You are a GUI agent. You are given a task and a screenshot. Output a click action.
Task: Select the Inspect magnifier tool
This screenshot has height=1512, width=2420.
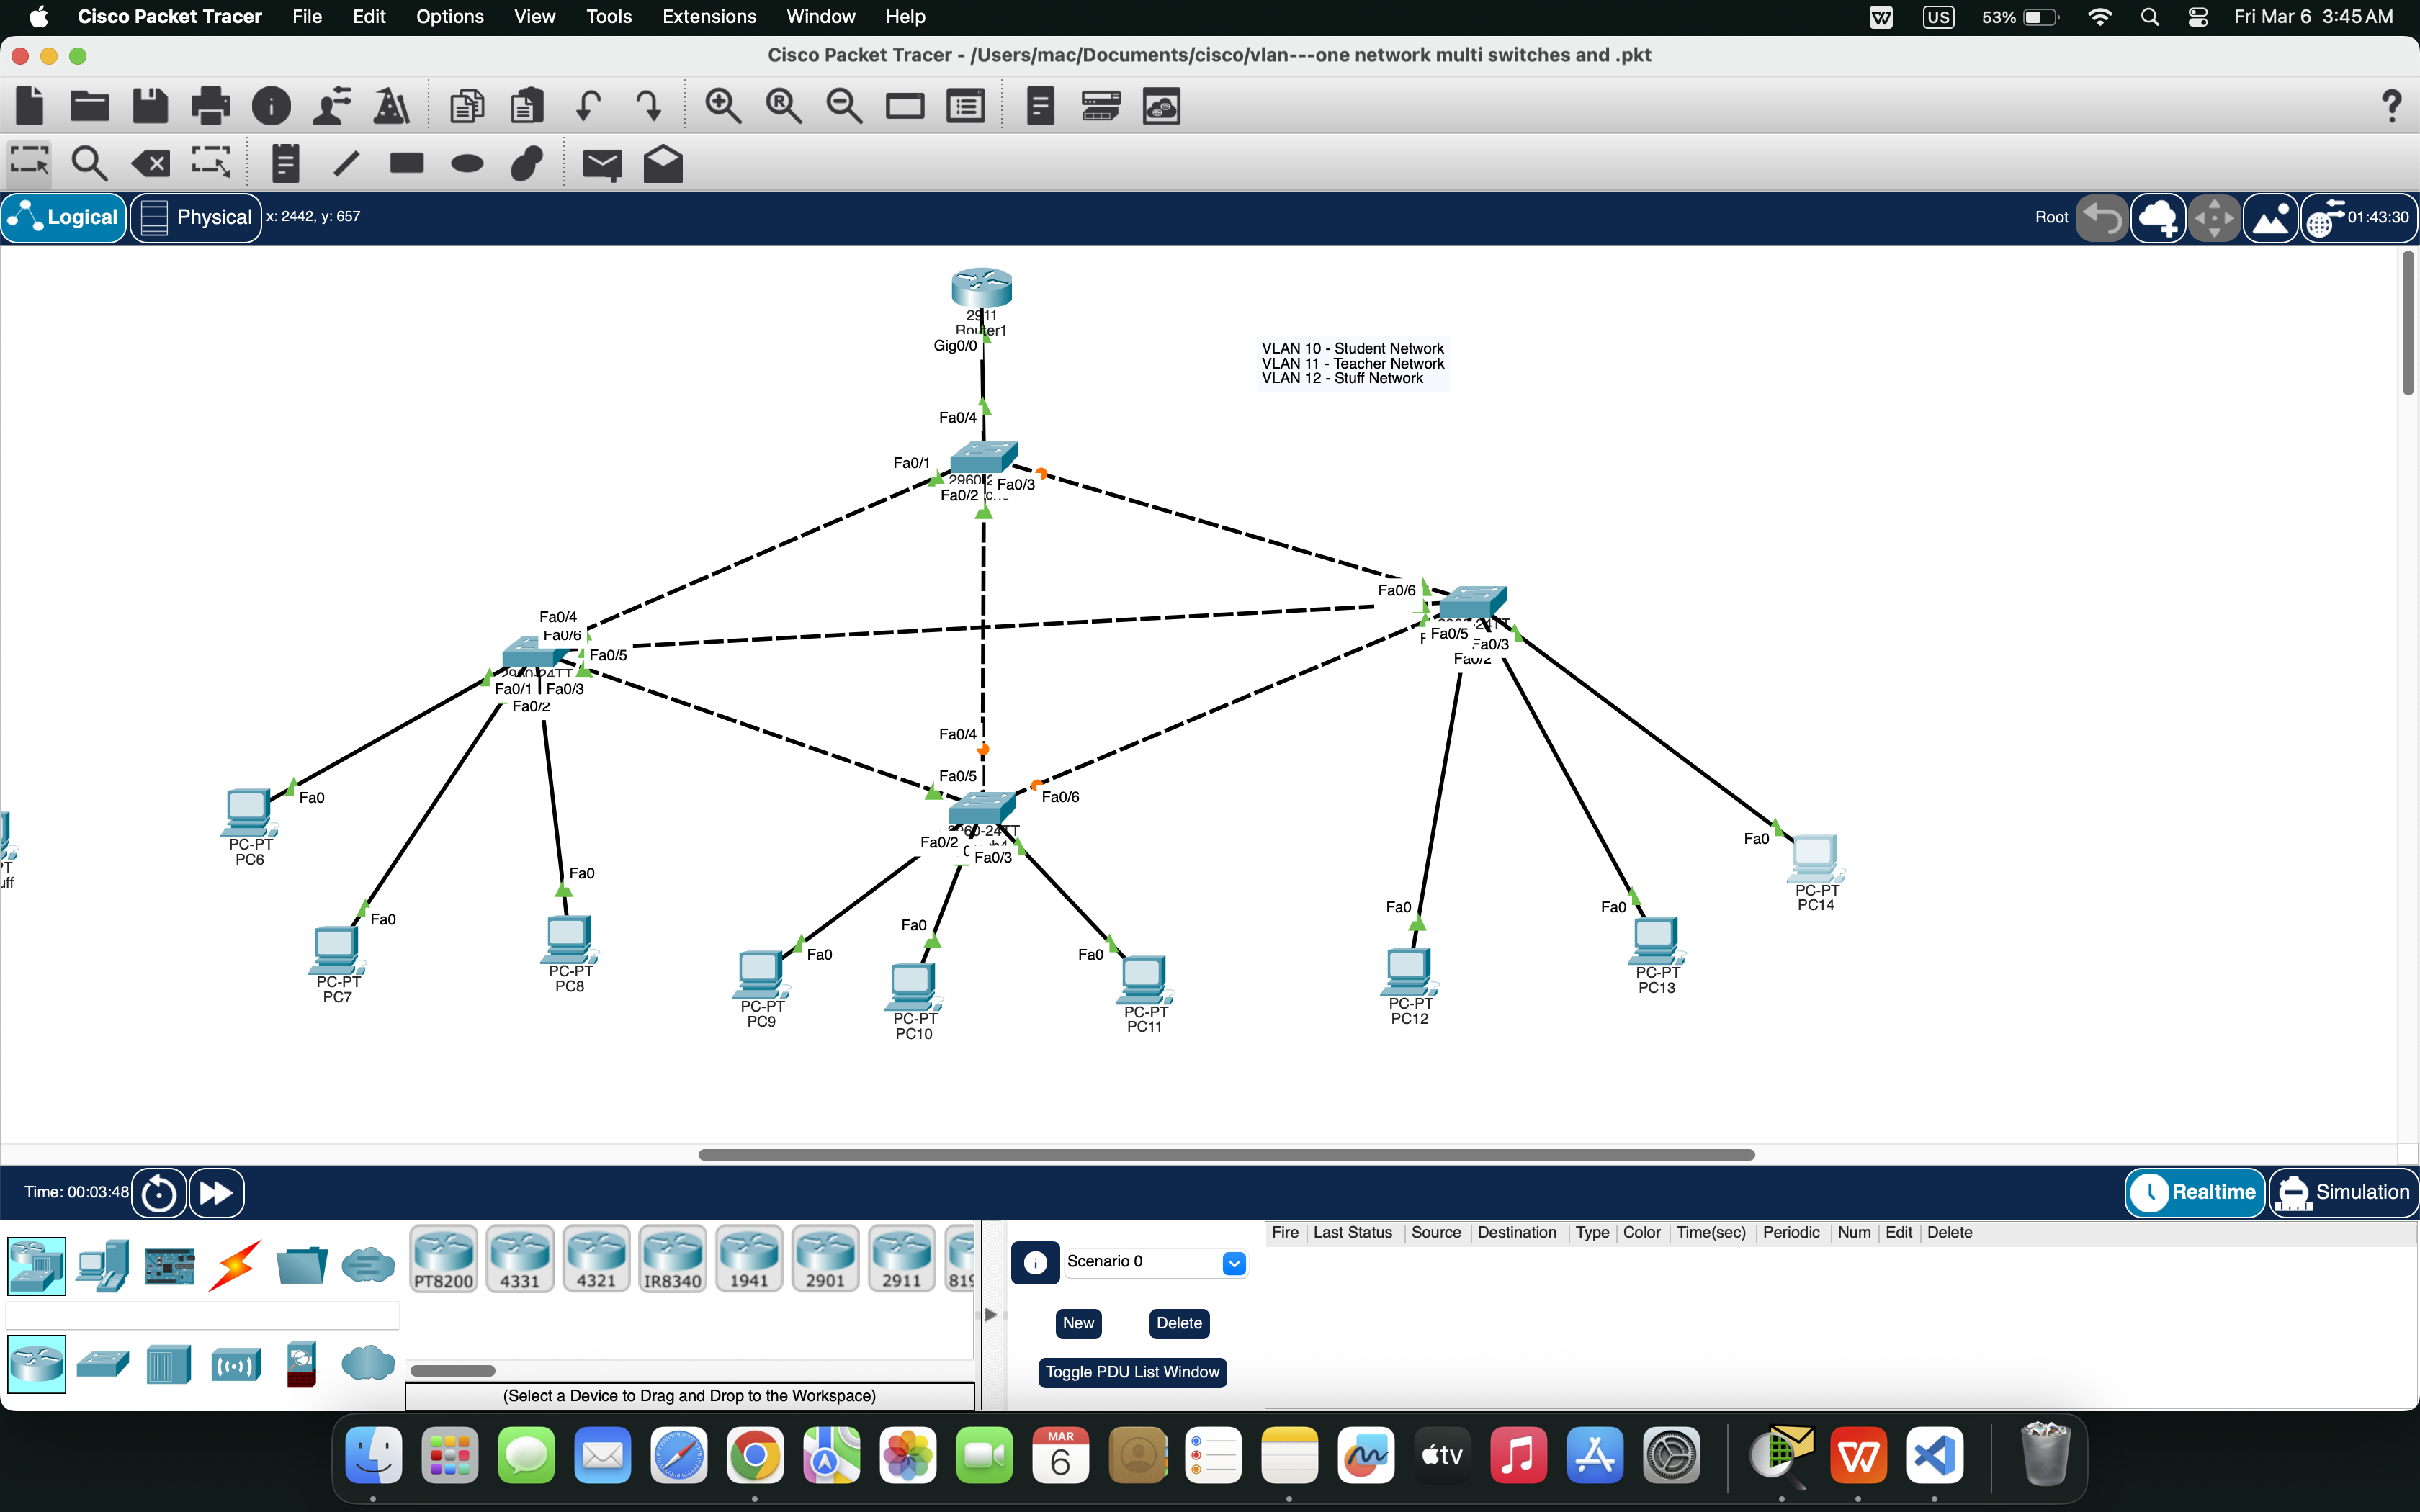pos(89,163)
